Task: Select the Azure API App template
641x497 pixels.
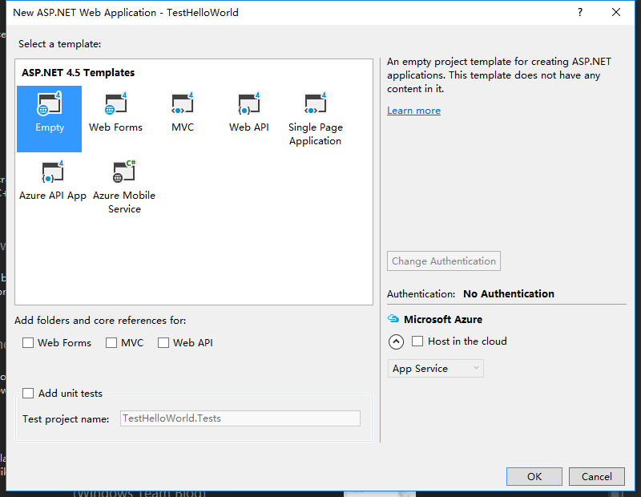Action: pyautogui.click(x=53, y=181)
